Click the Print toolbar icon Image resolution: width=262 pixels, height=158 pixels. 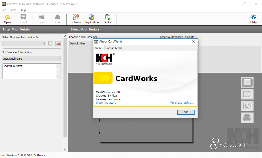point(58,19)
